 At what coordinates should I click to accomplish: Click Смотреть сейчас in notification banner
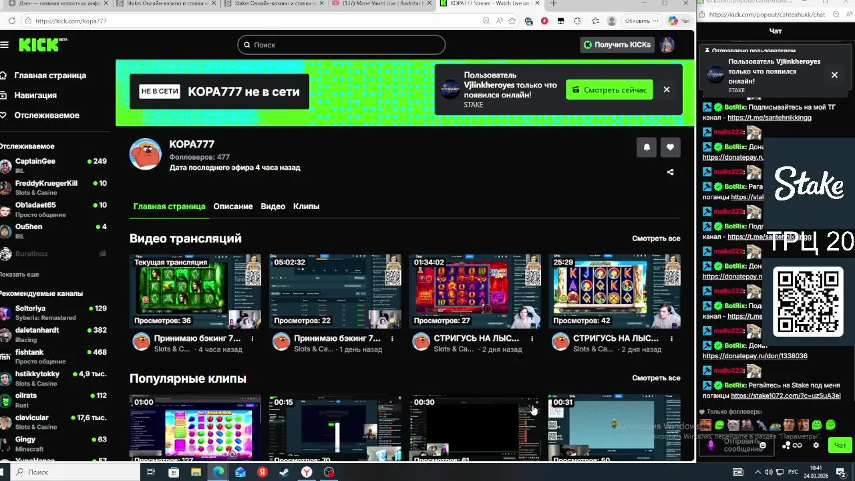609,90
